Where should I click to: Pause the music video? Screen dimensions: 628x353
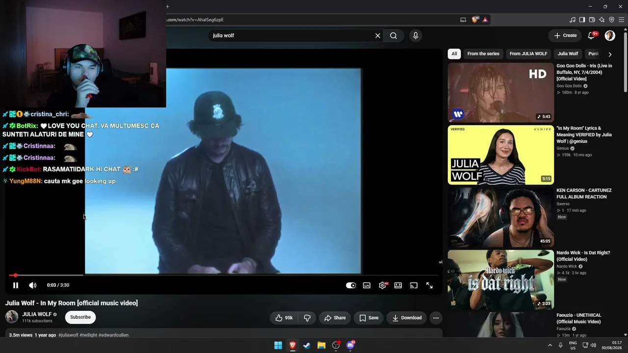(x=16, y=285)
